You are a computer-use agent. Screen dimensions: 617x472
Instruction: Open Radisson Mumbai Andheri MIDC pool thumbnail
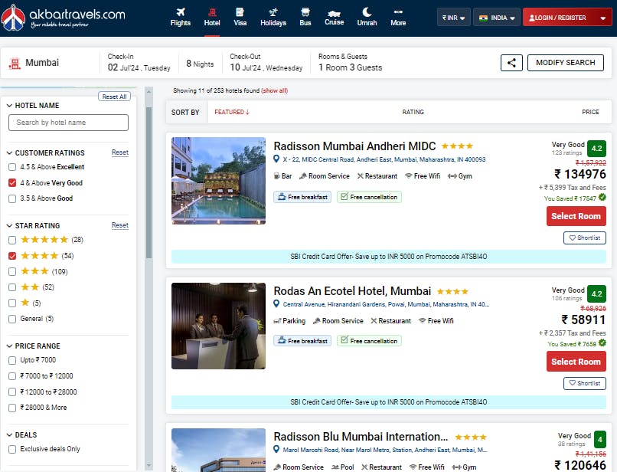(x=218, y=181)
